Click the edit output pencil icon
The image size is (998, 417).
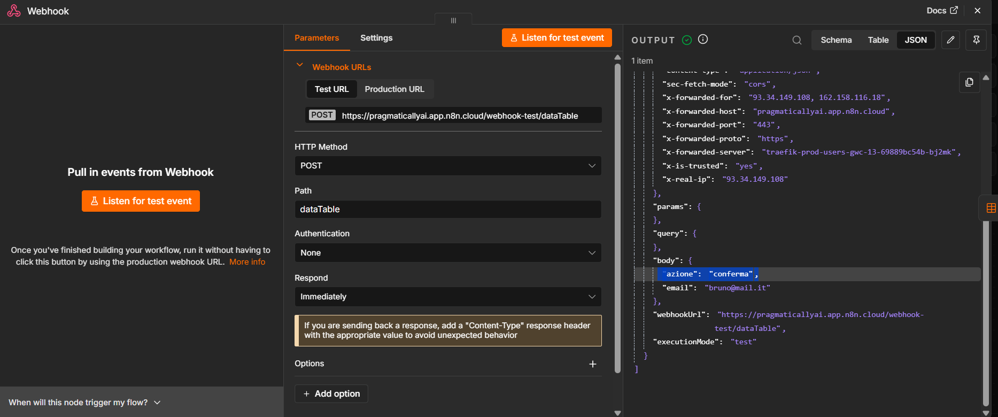950,40
